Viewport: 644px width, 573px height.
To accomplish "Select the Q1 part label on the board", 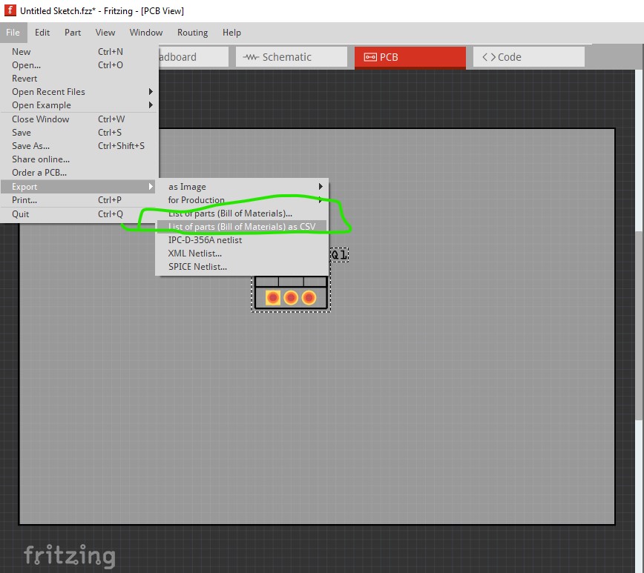I will tap(339, 255).
